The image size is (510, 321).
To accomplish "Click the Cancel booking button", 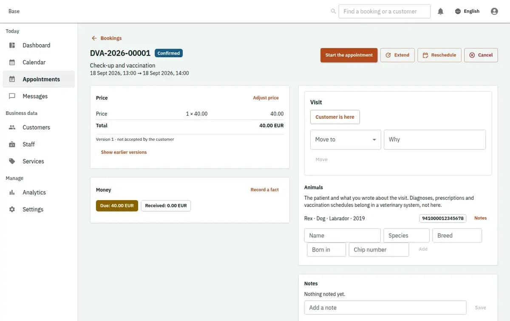I will click(x=481, y=55).
